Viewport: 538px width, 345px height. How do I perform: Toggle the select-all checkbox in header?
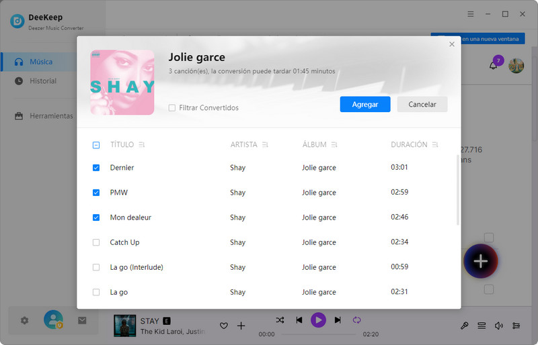click(96, 145)
